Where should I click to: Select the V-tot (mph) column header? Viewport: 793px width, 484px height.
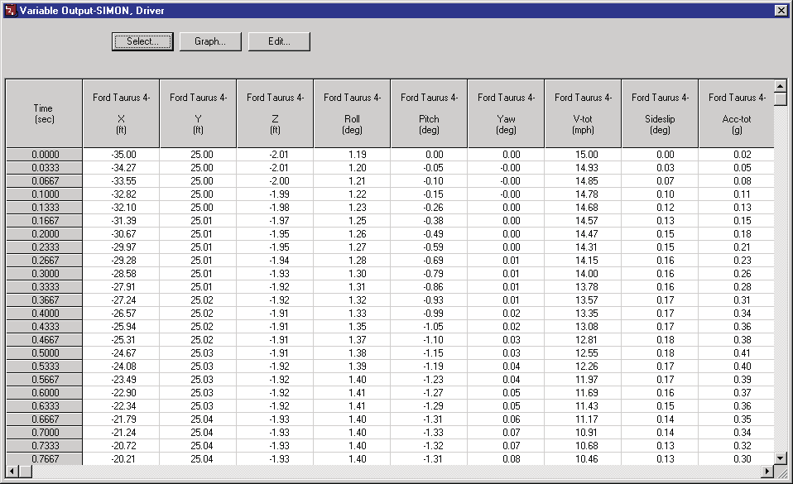[583, 114]
